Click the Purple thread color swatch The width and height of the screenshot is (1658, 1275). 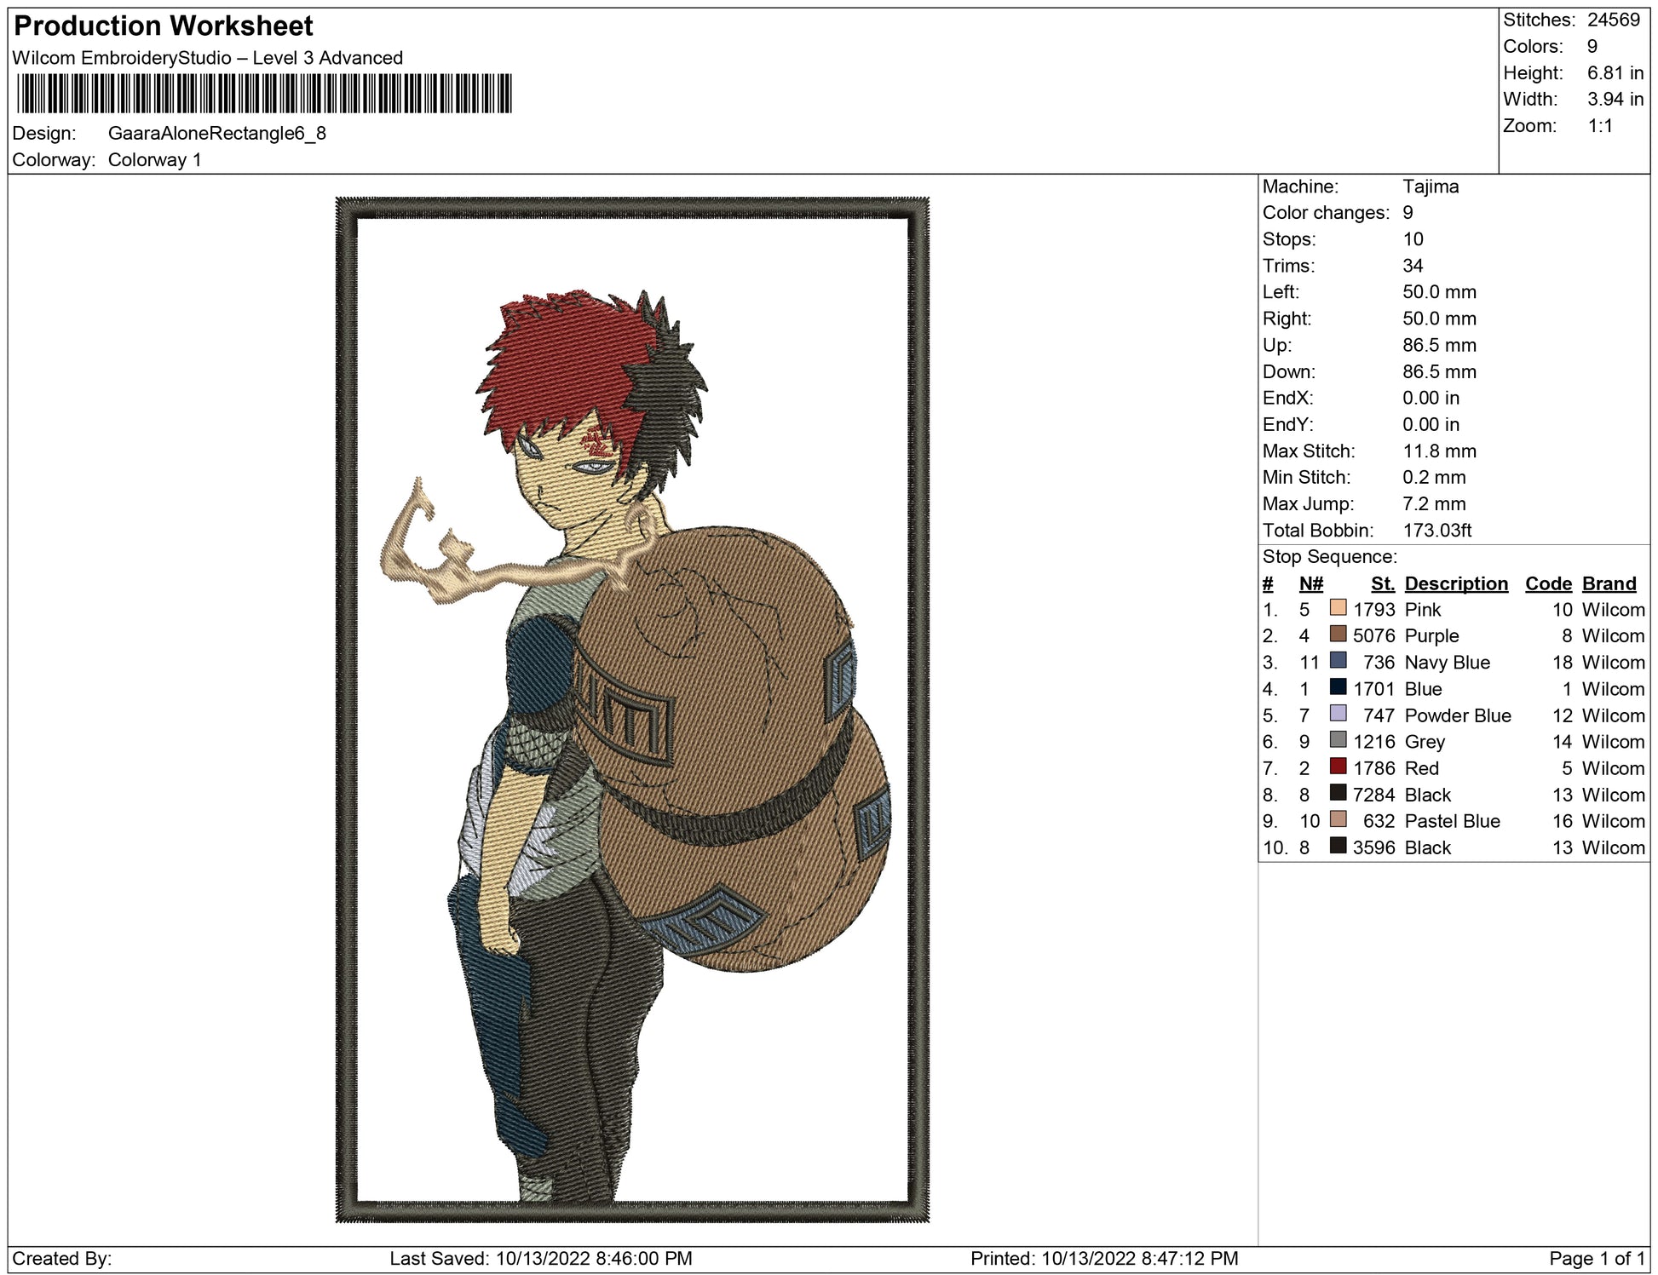1338,635
